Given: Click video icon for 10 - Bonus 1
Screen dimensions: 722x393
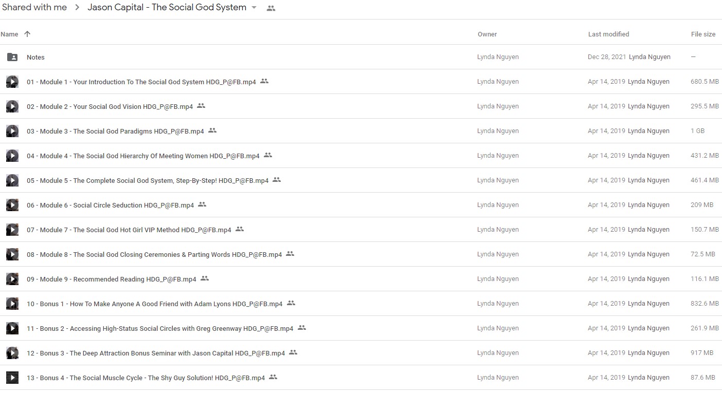Looking at the screenshot, I should click(12, 304).
